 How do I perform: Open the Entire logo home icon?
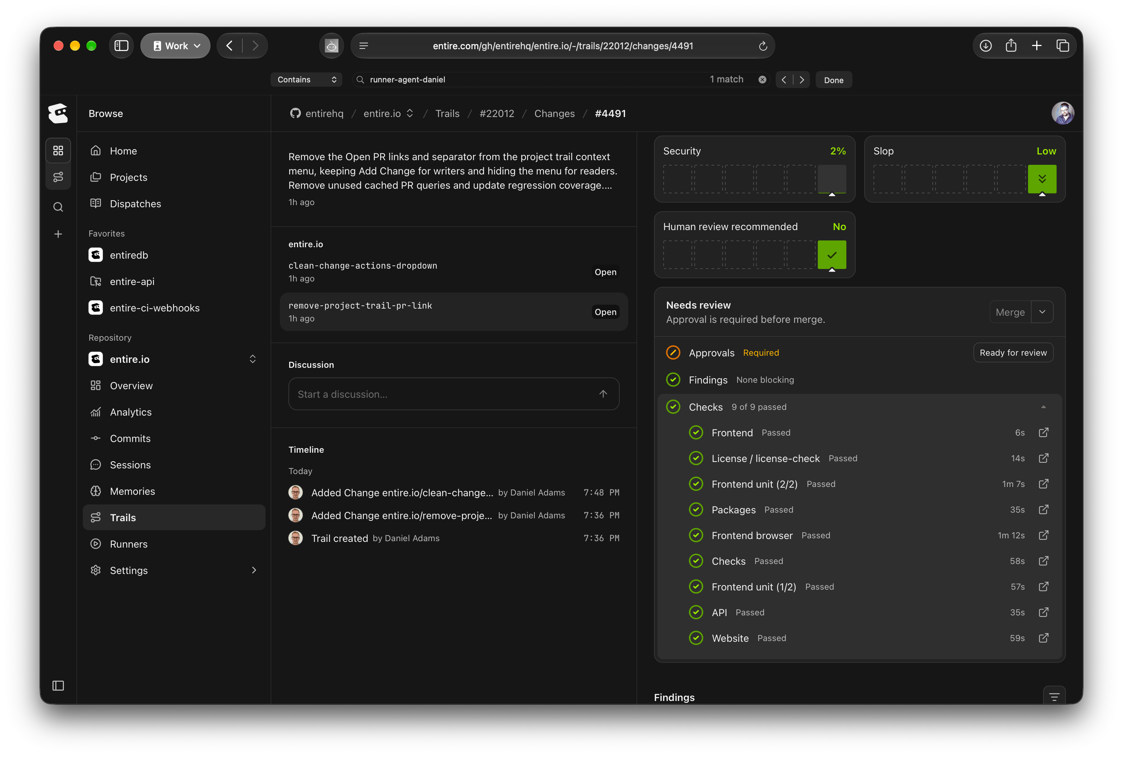pyautogui.click(x=58, y=113)
